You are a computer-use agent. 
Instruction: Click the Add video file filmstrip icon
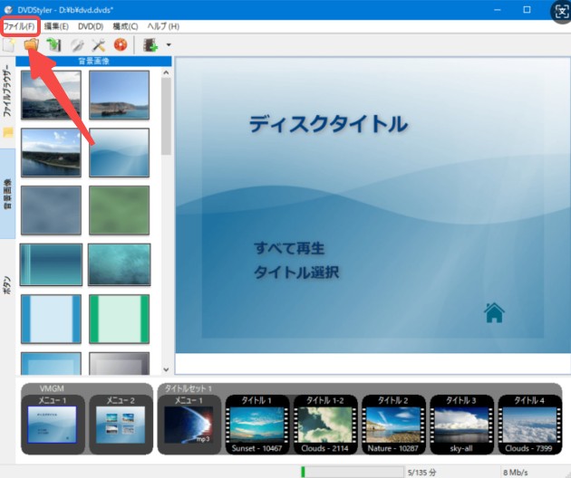[150, 45]
